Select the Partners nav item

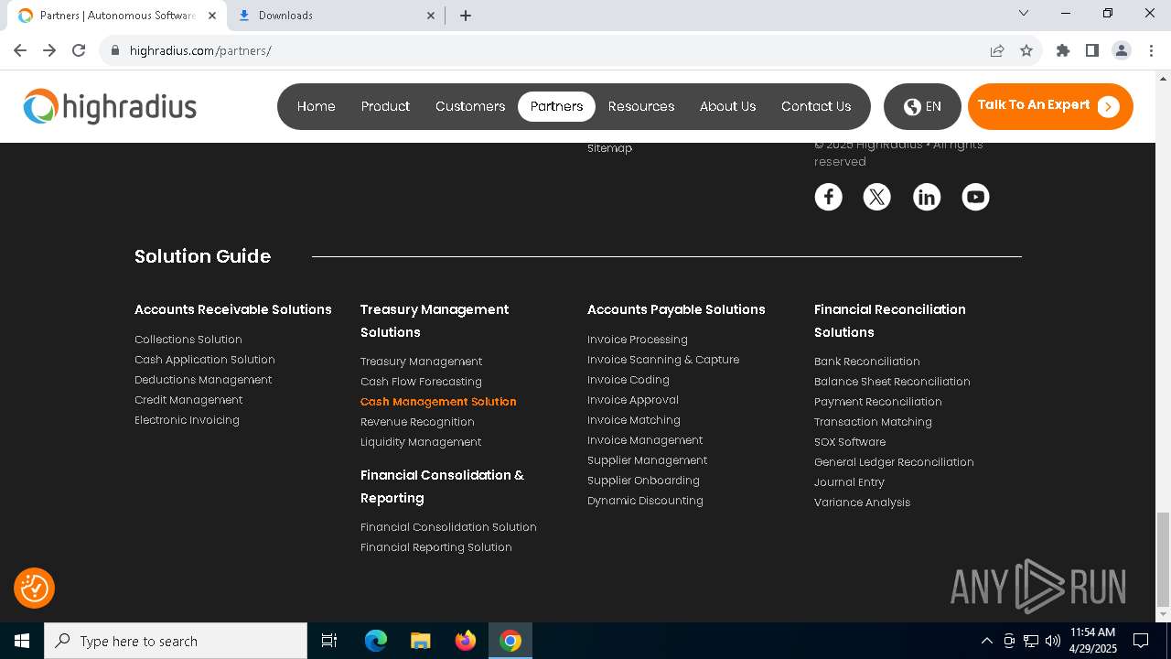pos(556,106)
